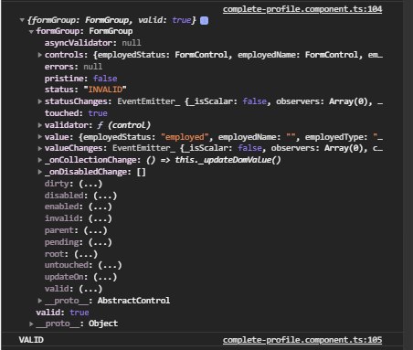Invoke getter for parent property
413x350 pixels.
point(95,230)
